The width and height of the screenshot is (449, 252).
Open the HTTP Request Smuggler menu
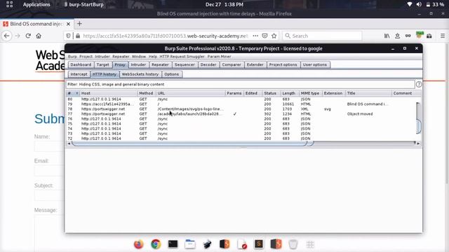(x=182, y=57)
